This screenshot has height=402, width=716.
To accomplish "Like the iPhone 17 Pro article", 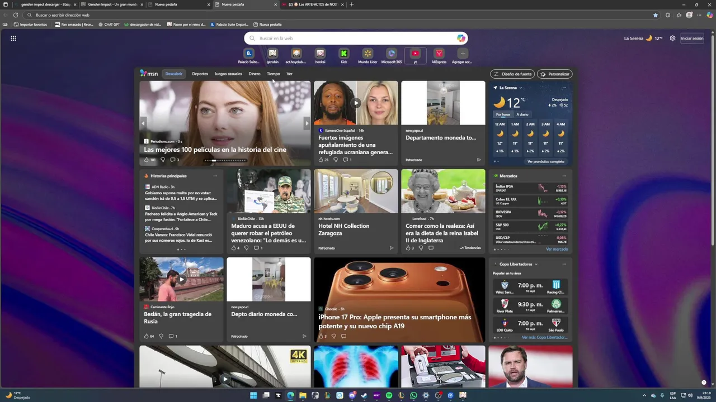I will 322,336.
